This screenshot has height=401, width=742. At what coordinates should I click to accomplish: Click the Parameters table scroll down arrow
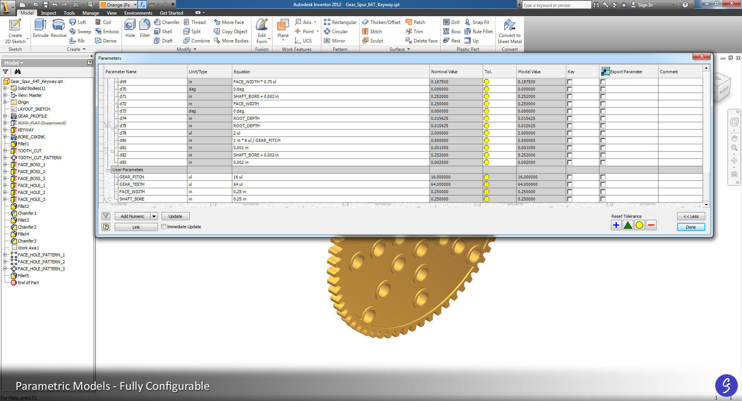coord(706,205)
